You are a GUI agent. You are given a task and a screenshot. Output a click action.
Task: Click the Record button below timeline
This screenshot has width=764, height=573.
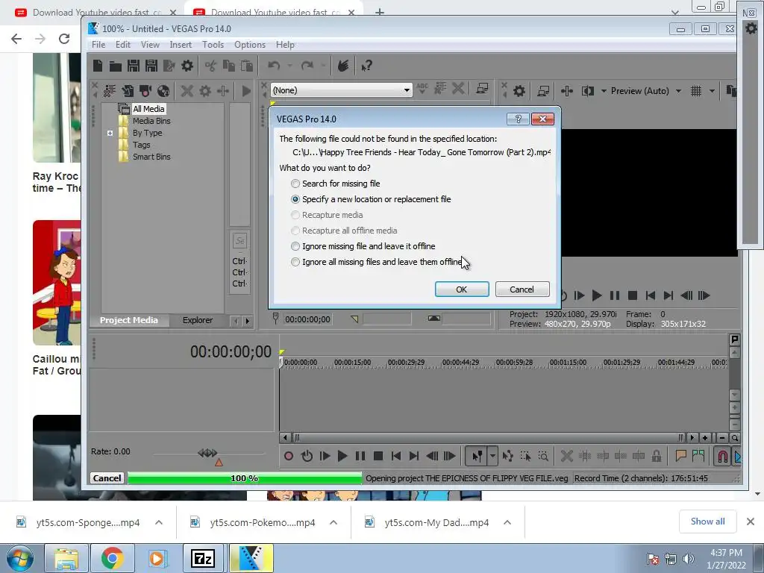pyautogui.click(x=289, y=456)
